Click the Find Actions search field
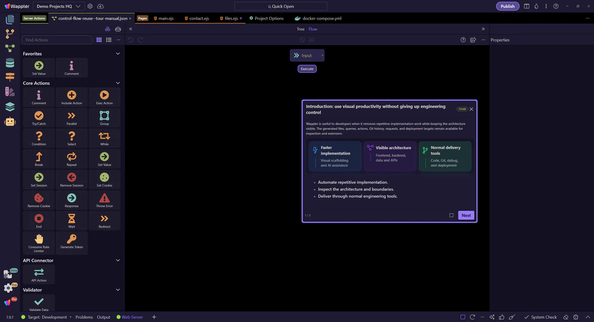The width and height of the screenshot is (594, 322). [57, 40]
